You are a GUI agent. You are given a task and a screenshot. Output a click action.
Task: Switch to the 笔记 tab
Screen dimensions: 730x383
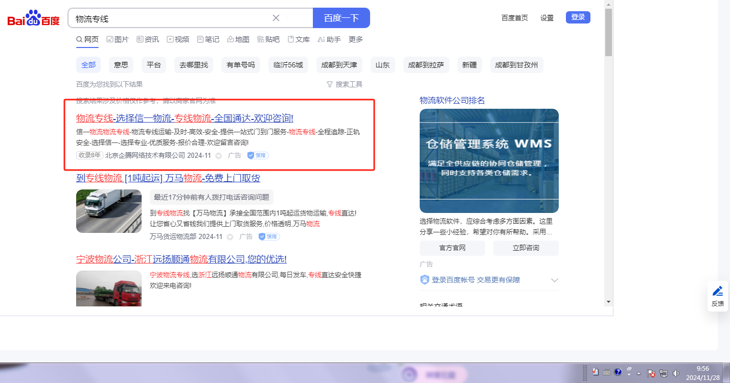point(208,39)
